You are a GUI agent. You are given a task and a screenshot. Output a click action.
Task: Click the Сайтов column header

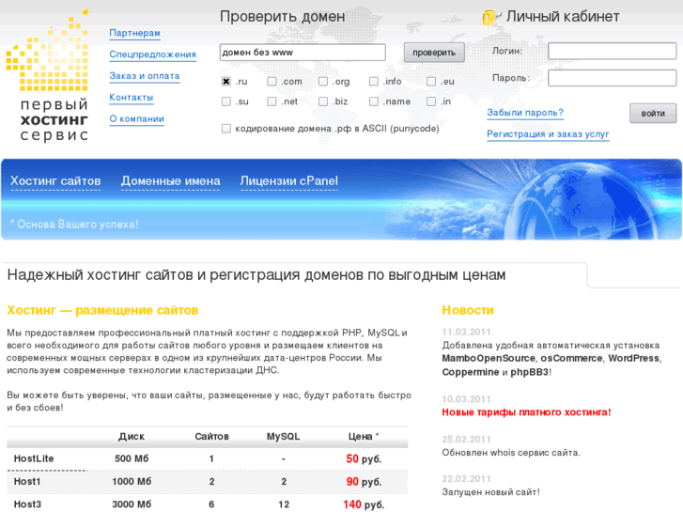[211, 436]
